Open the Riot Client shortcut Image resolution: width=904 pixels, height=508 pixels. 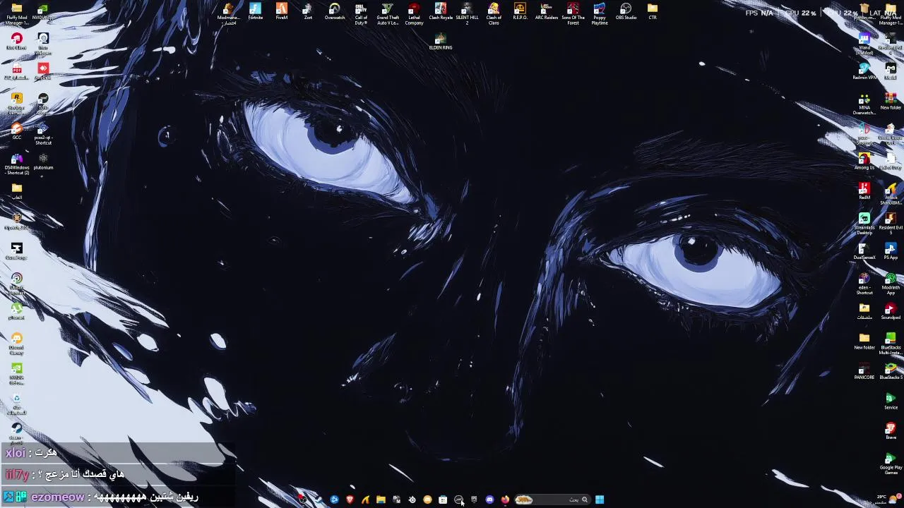click(17, 41)
